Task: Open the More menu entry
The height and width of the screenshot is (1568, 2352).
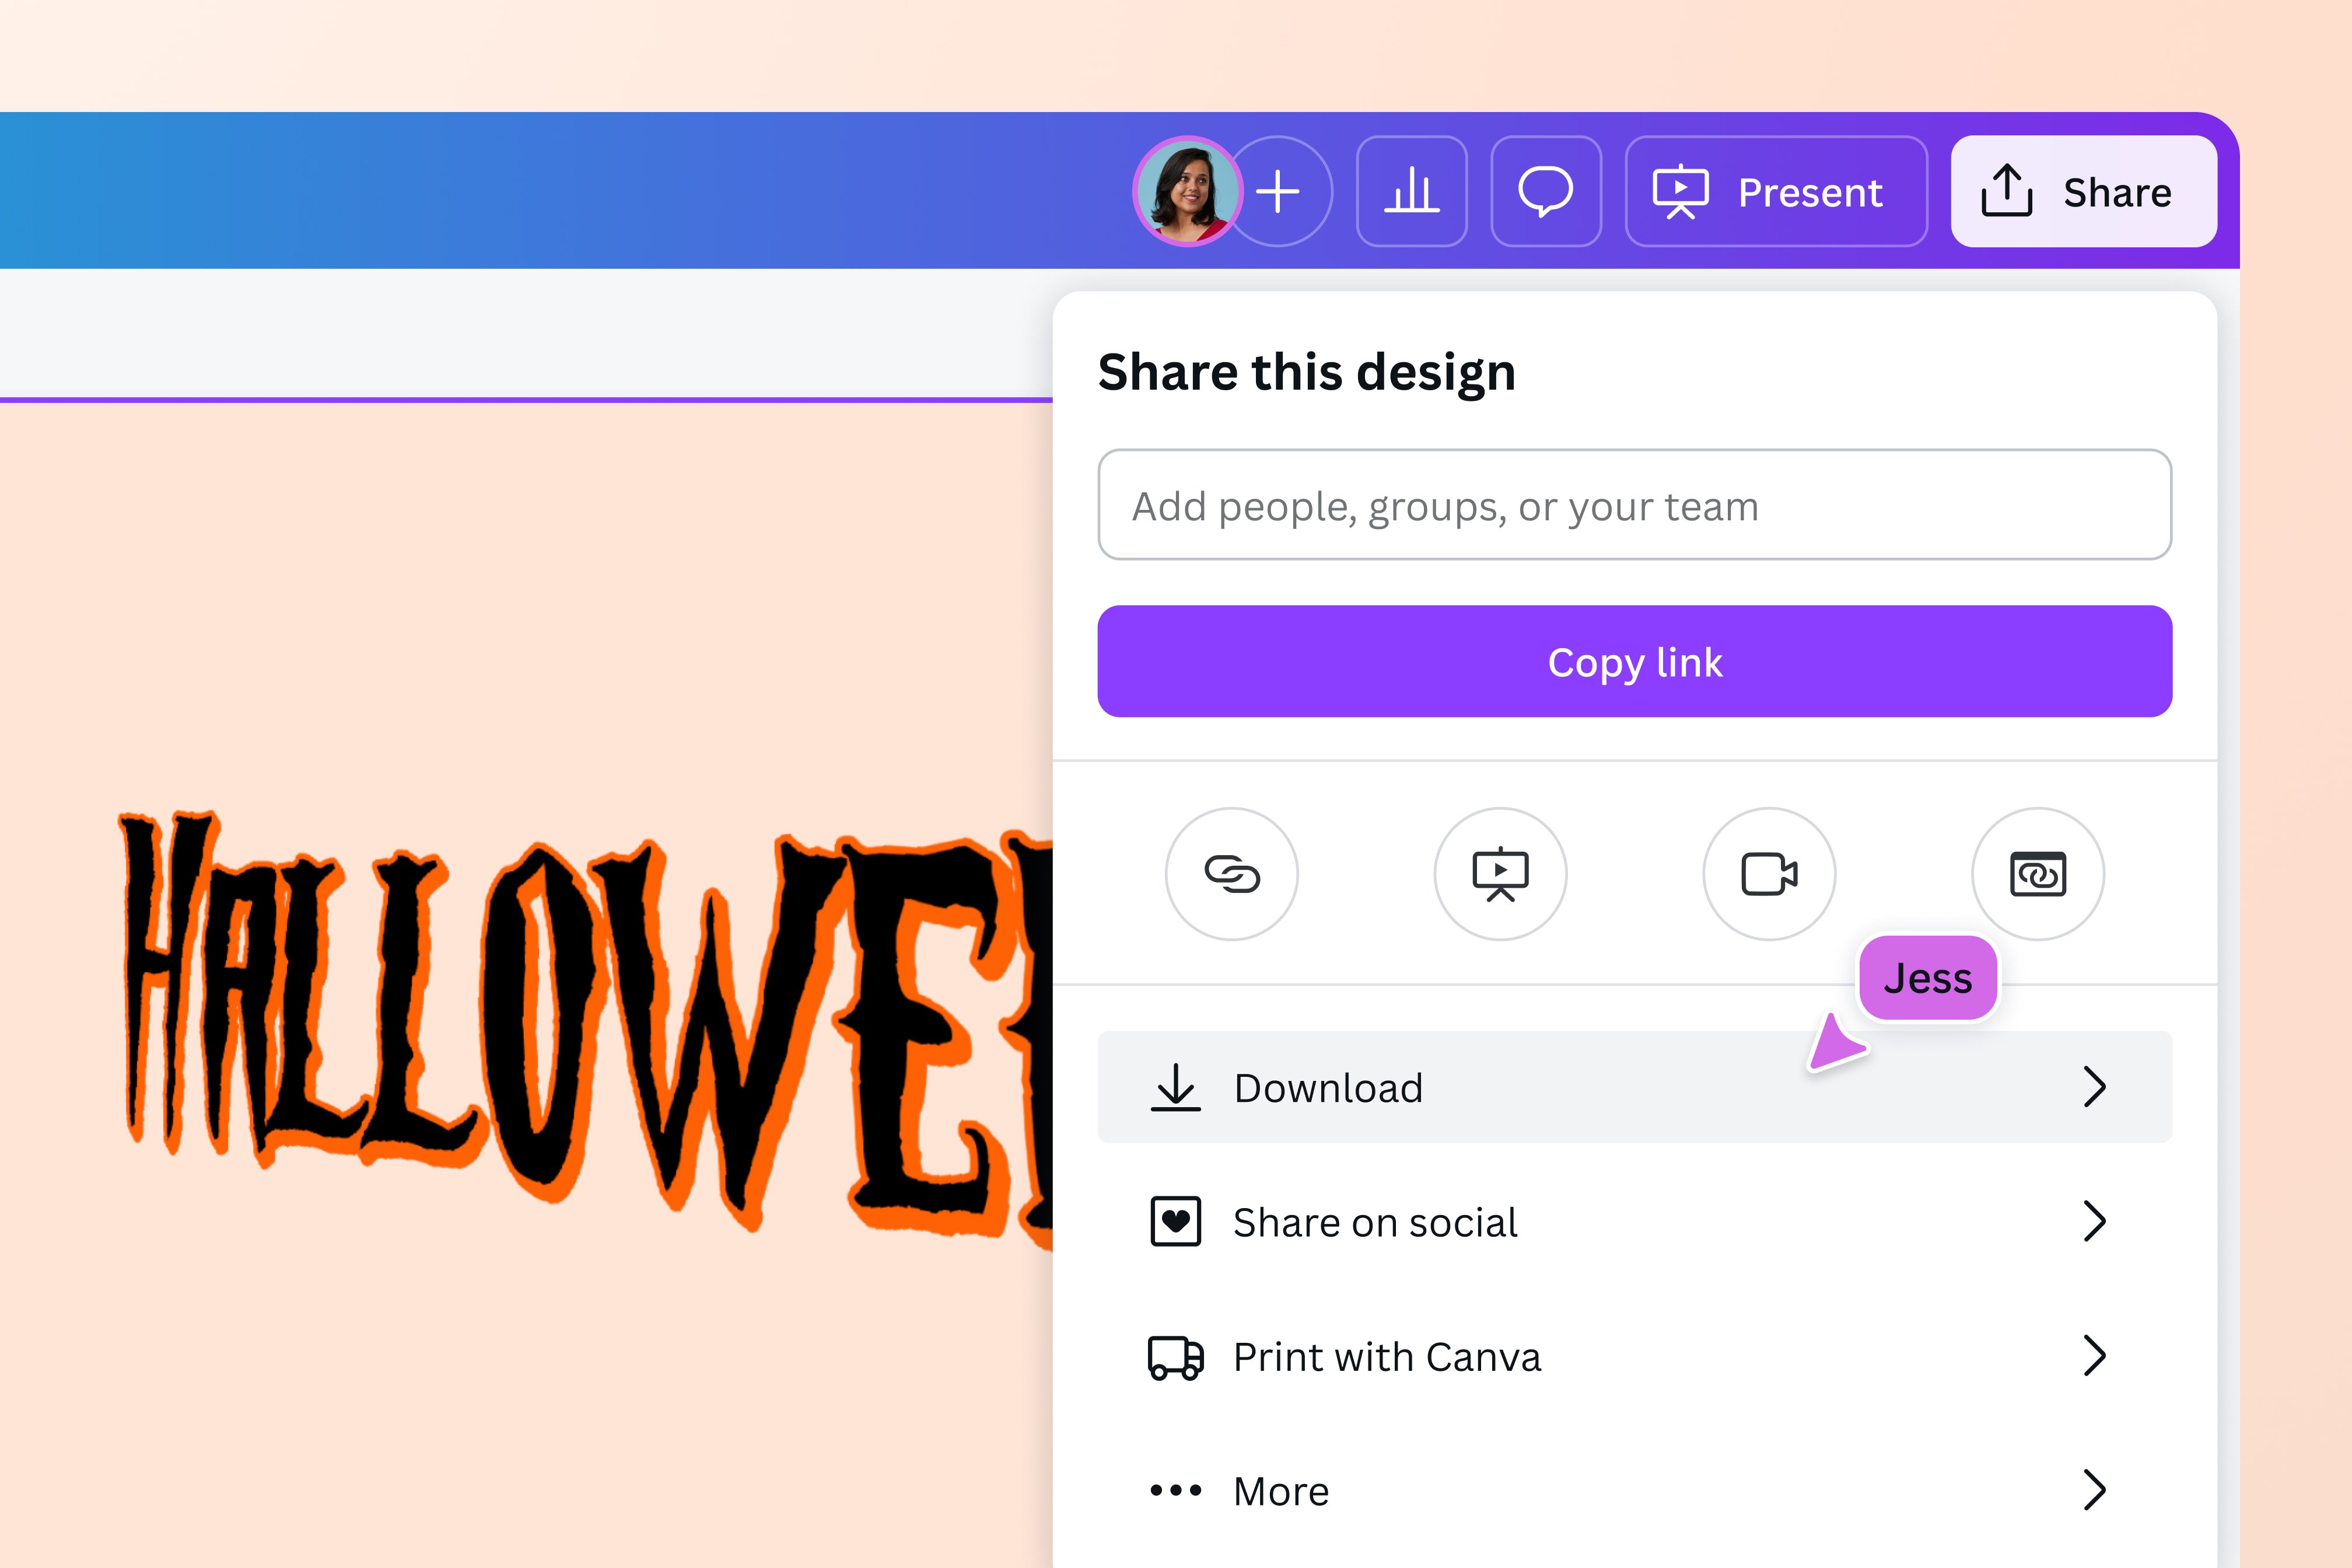Action: 1280,1490
